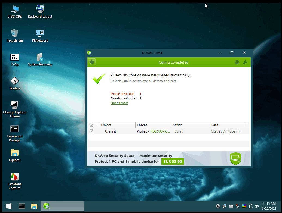This screenshot has height=213, width=282.
Task: Select the Bootice desktop icon
Action: [x=15, y=83]
